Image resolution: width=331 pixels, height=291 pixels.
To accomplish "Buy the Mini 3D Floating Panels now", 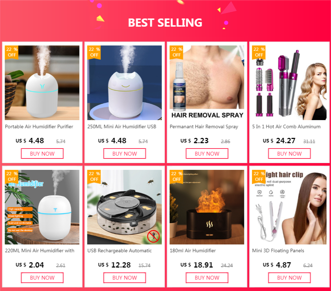I will 289,278.
